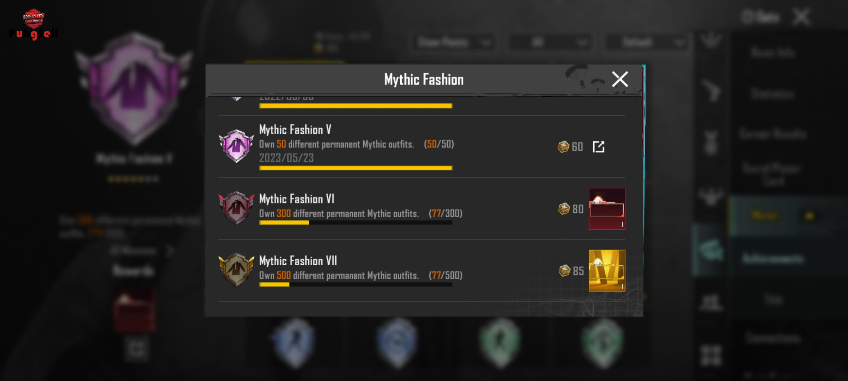Select the Achievements tab in right sidebar
The height and width of the screenshot is (381, 848).
(x=772, y=259)
